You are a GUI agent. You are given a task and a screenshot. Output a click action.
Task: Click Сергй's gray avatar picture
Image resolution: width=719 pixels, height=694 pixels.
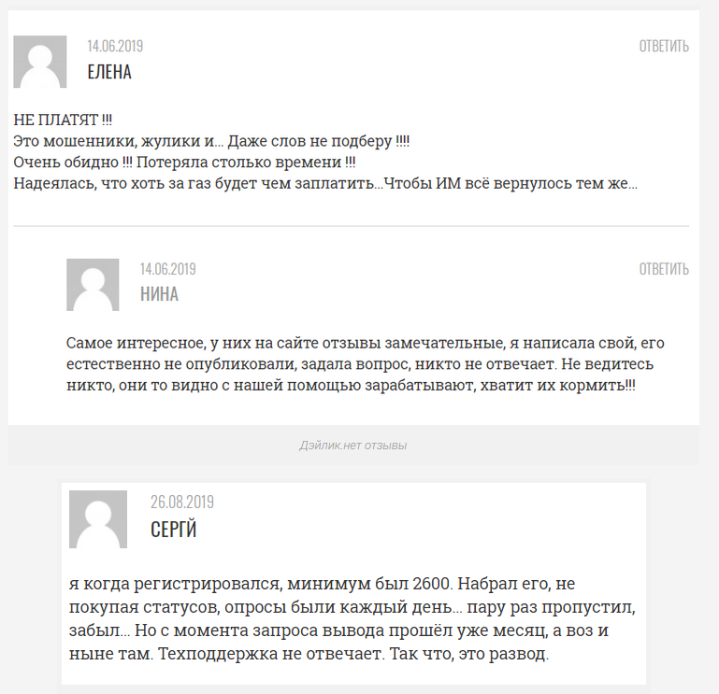click(98, 519)
